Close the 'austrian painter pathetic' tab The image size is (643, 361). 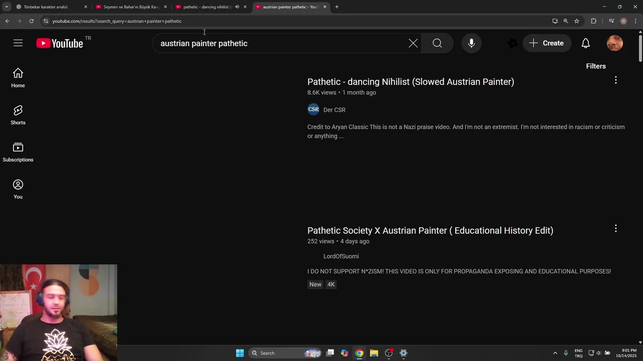(x=325, y=7)
